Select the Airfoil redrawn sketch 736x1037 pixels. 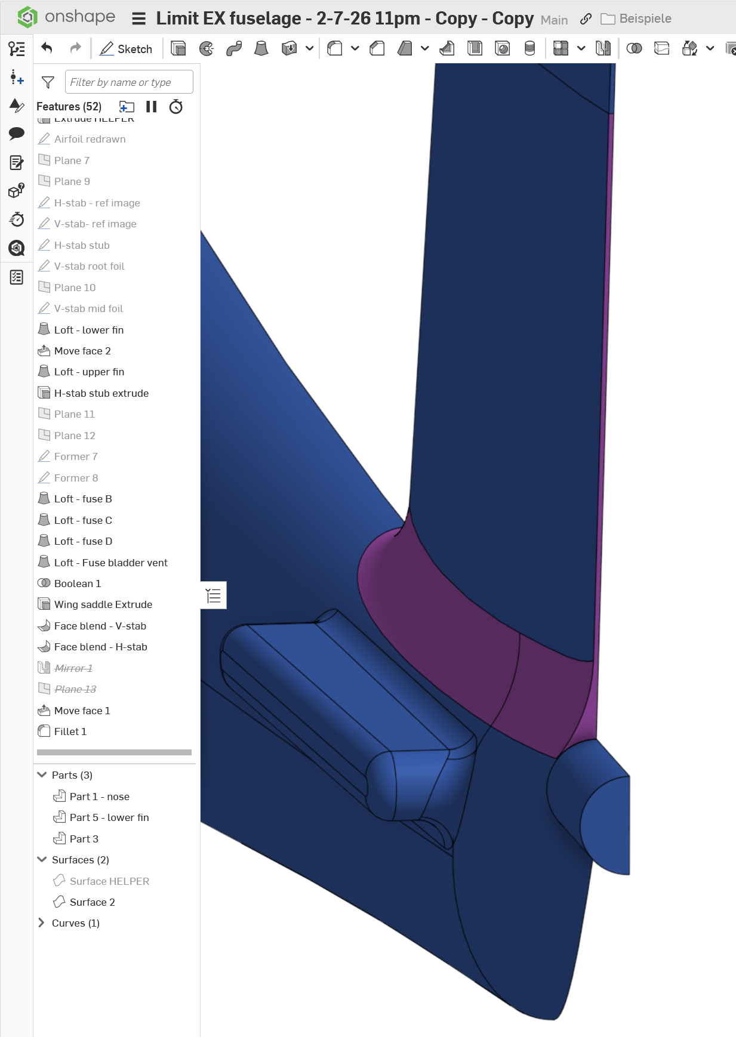coord(90,139)
